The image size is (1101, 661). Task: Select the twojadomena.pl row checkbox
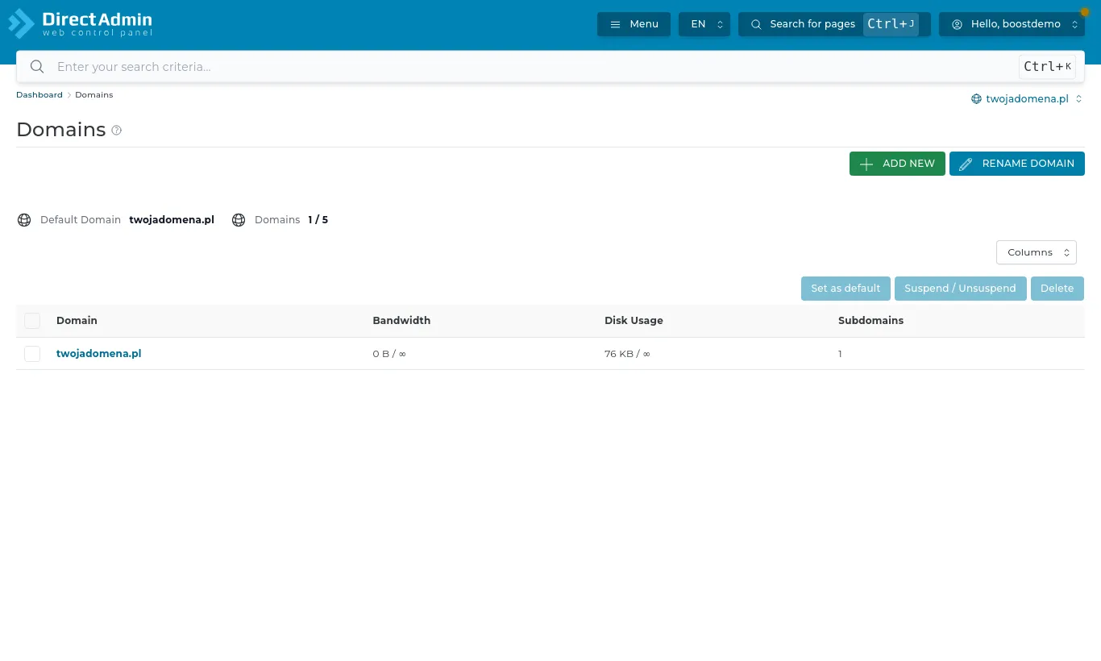[32, 354]
